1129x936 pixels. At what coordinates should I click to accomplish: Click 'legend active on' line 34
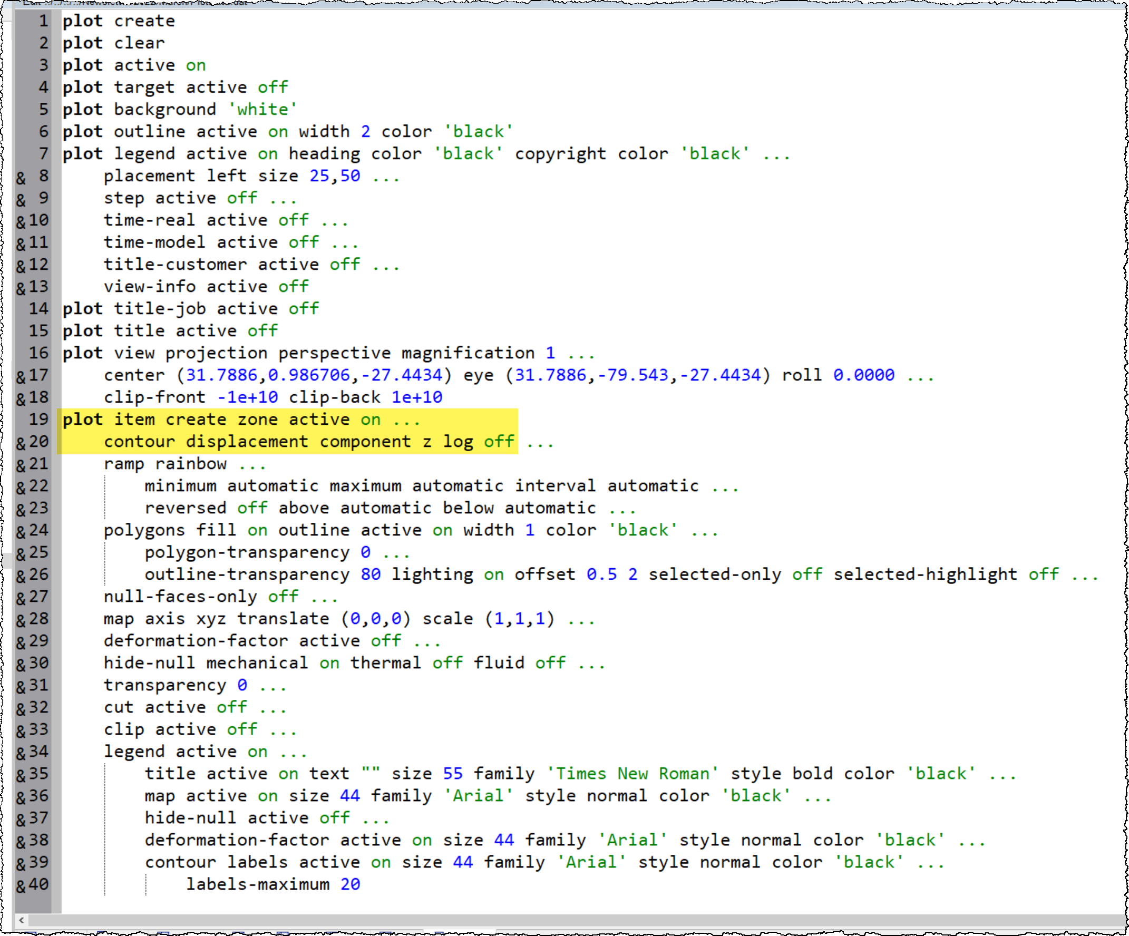206,751
